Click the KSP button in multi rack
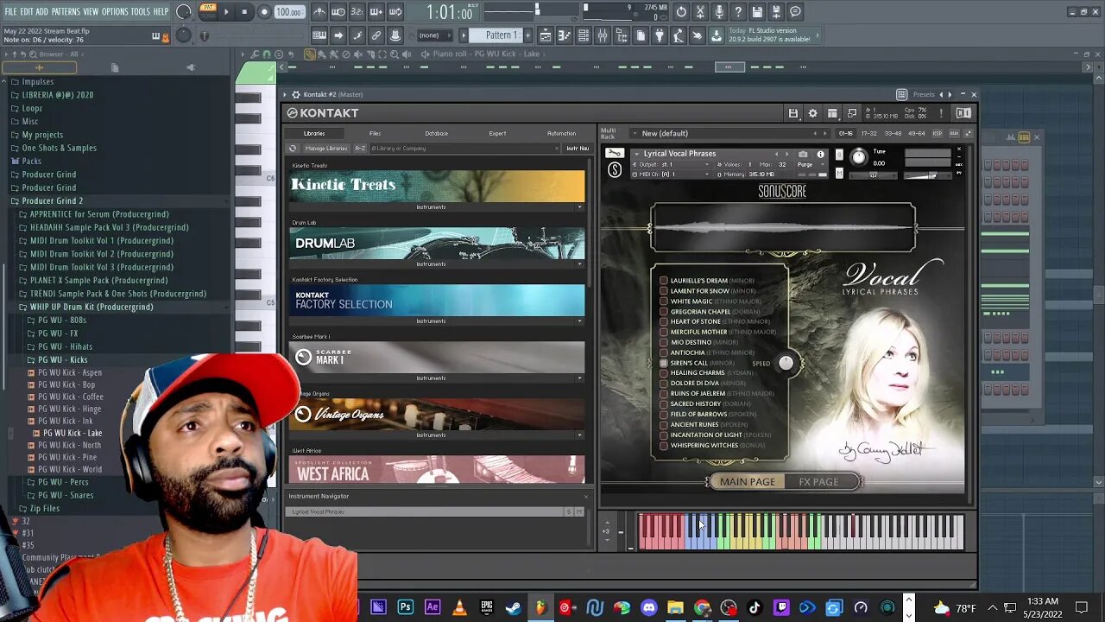 click(938, 134)
